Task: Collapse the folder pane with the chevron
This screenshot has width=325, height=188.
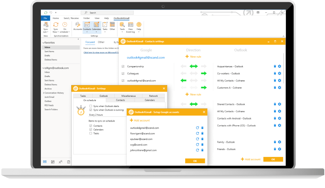Action: click(x=78, y=39)
